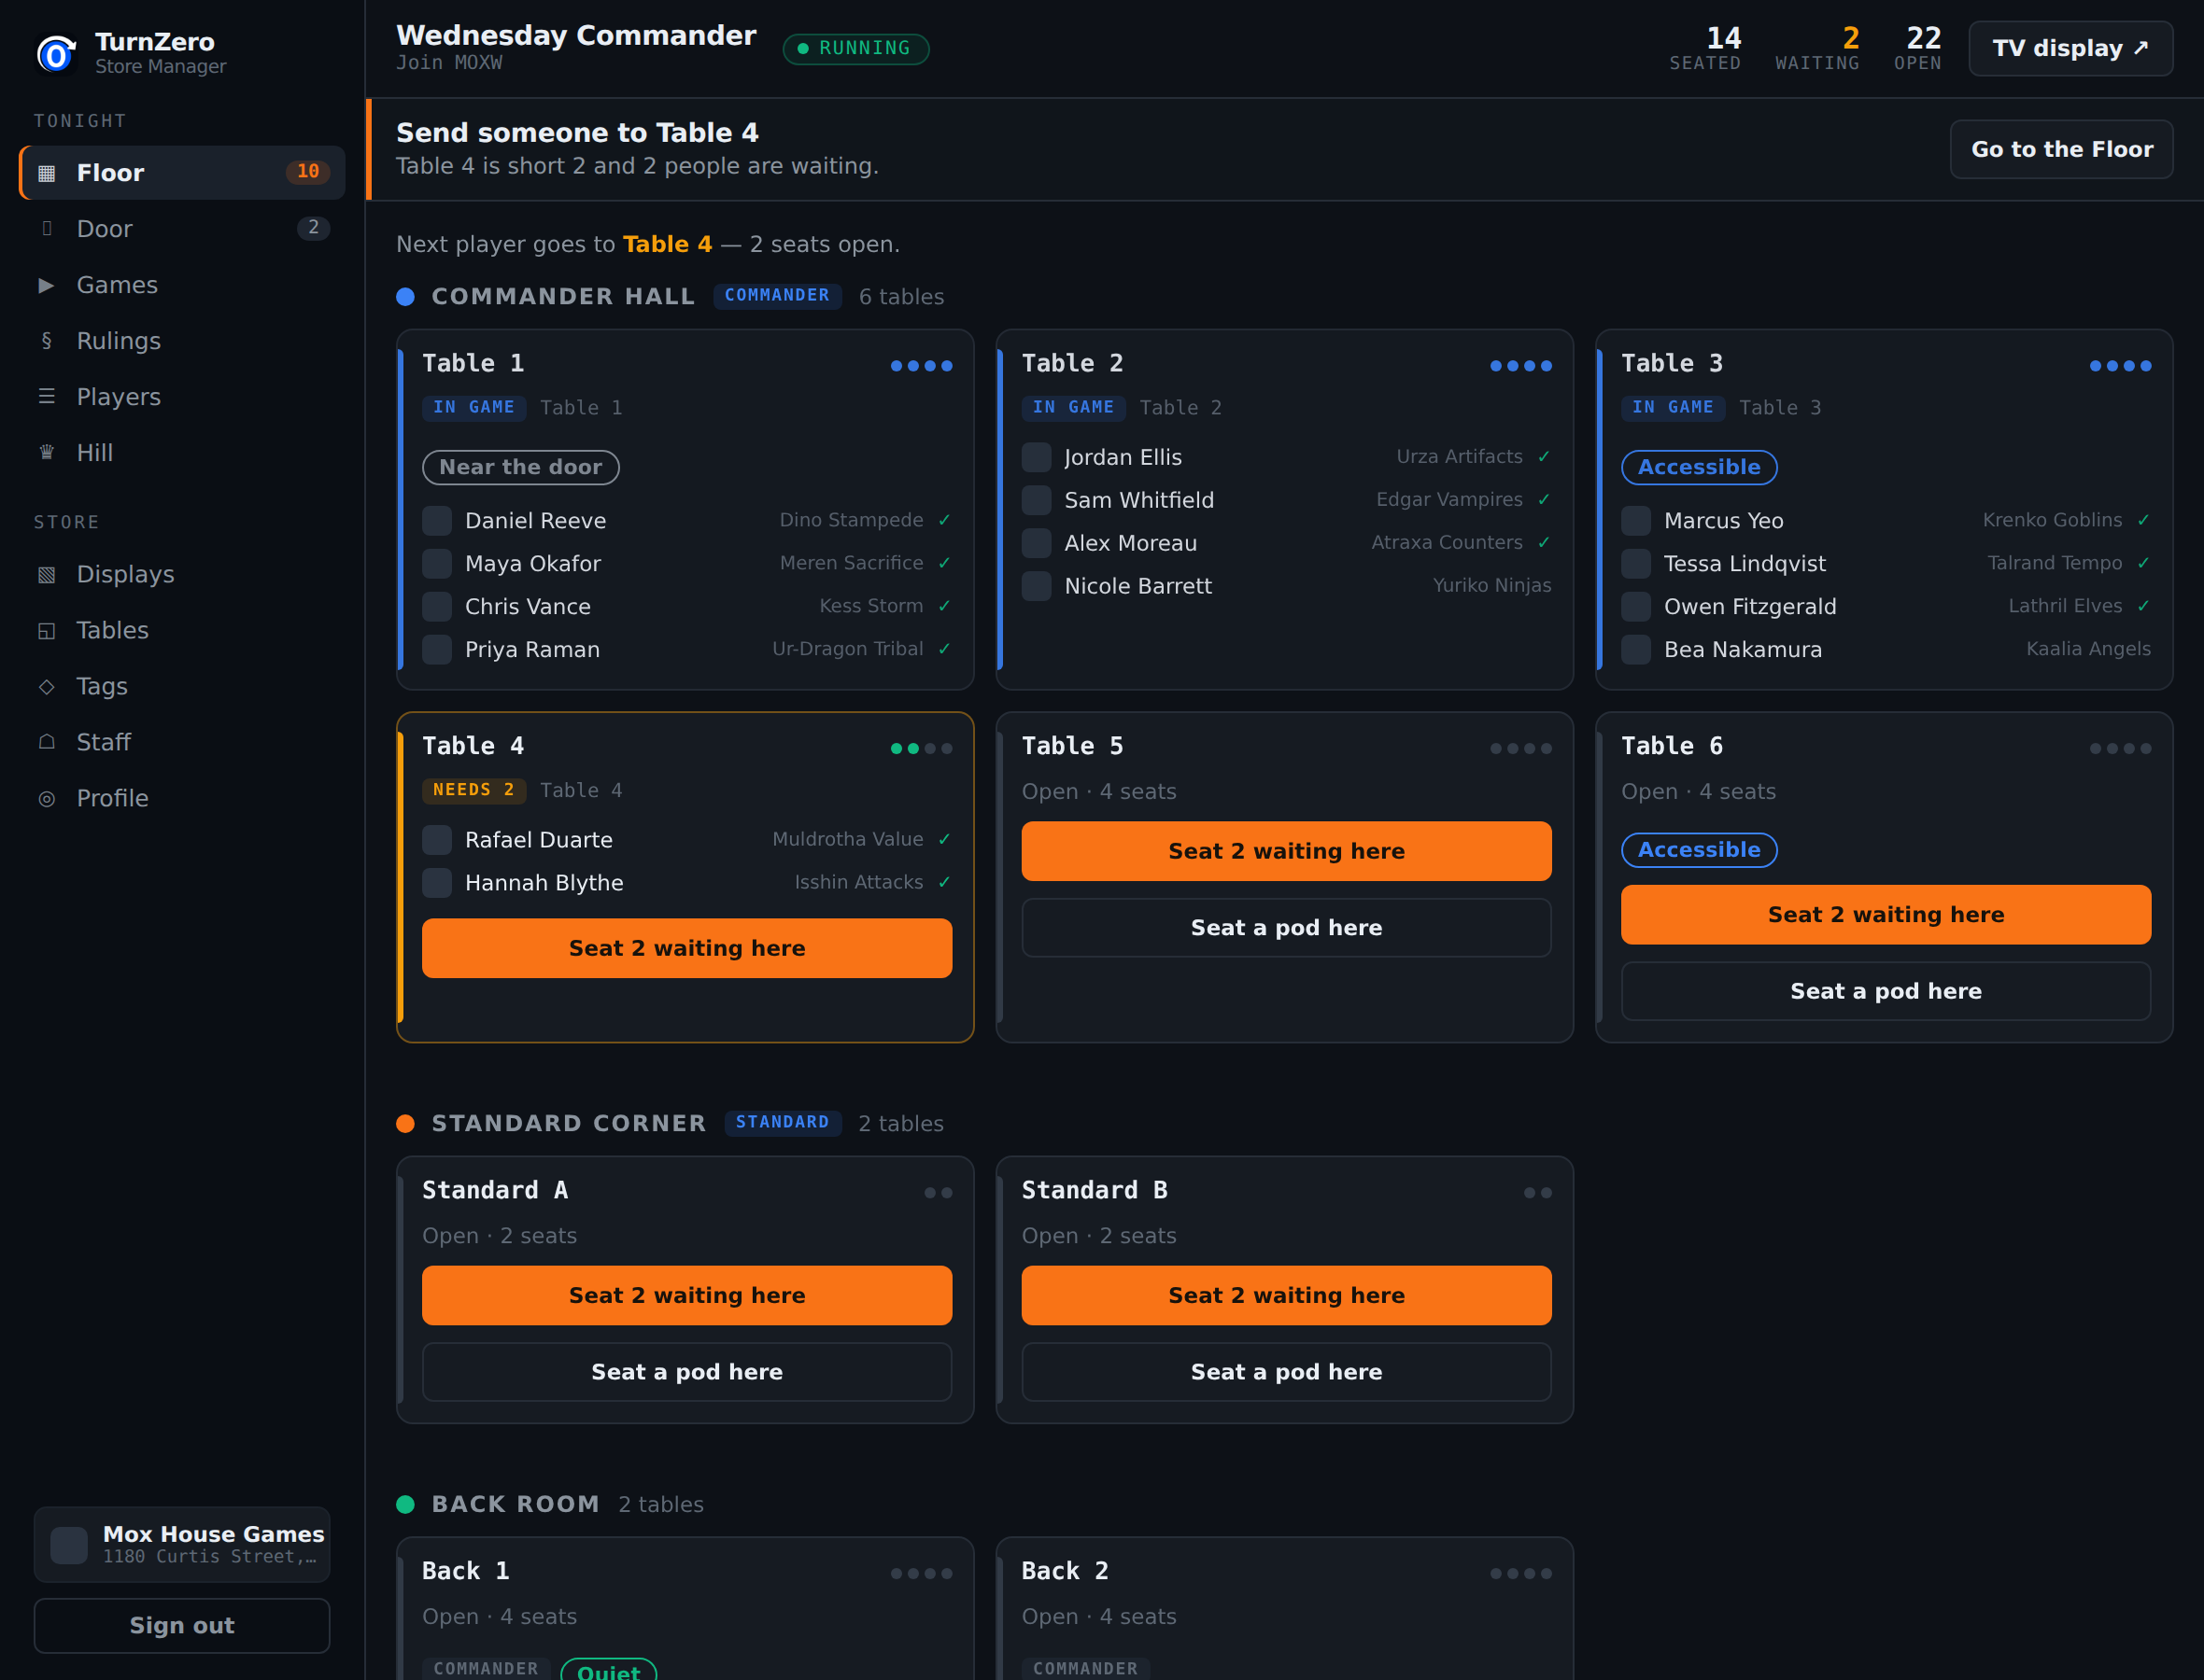Open the TV display
Viewport: 2204px width, 1680px height.
(2070, 48)
